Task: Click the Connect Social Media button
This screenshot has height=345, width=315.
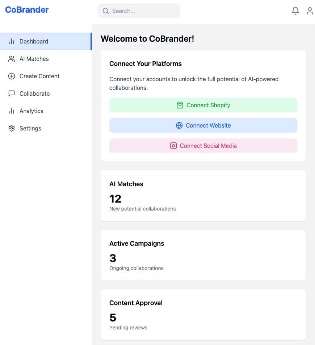Action: [x=203, y=146]
